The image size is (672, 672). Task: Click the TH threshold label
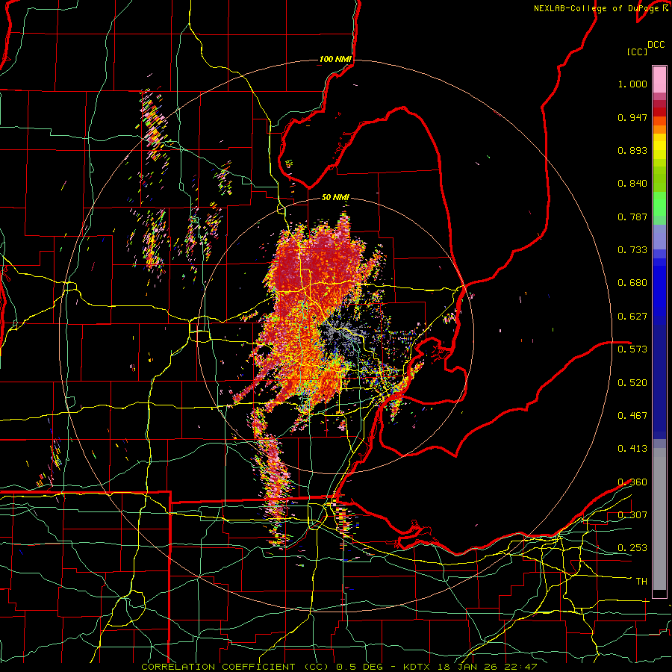[x=641, y=582]
